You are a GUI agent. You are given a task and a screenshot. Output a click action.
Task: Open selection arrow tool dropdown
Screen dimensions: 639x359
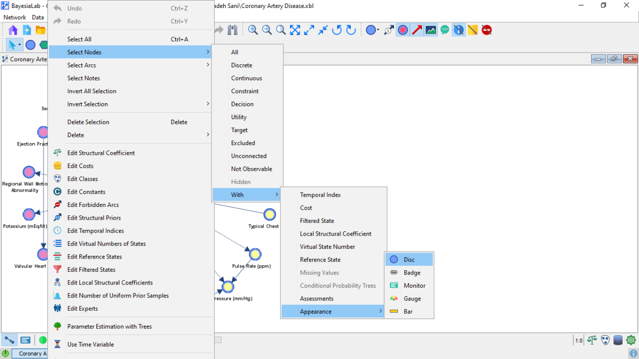click(x=20, y=45)
